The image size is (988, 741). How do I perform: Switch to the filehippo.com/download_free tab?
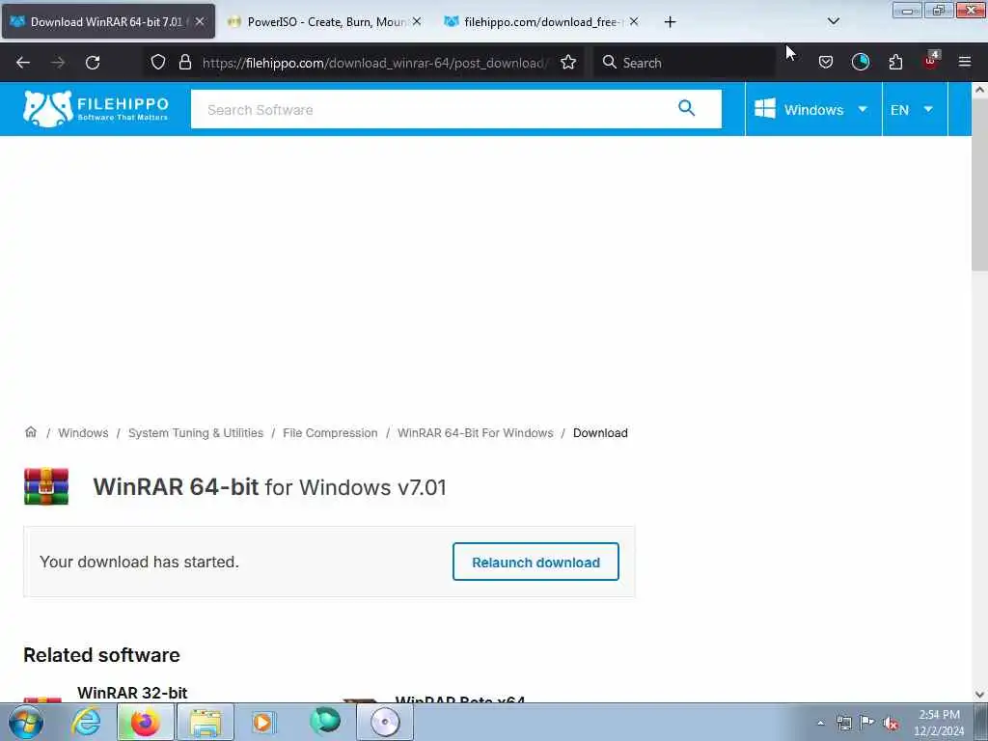[542, 22]
